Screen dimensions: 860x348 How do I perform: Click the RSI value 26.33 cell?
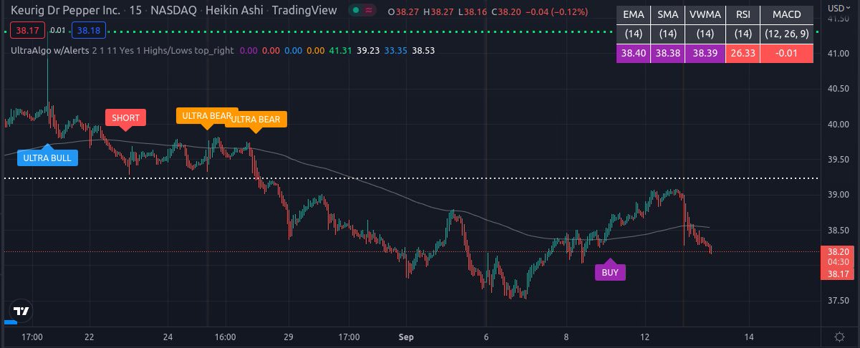tap(742, 54)
